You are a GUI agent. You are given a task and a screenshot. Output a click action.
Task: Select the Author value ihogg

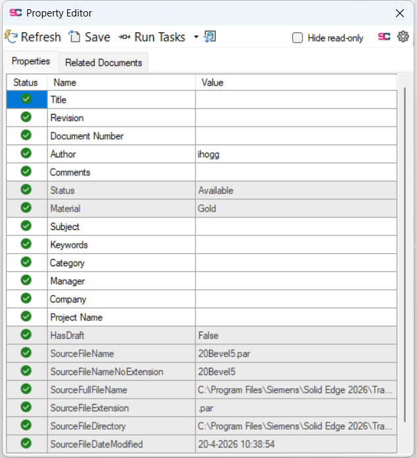208,154
